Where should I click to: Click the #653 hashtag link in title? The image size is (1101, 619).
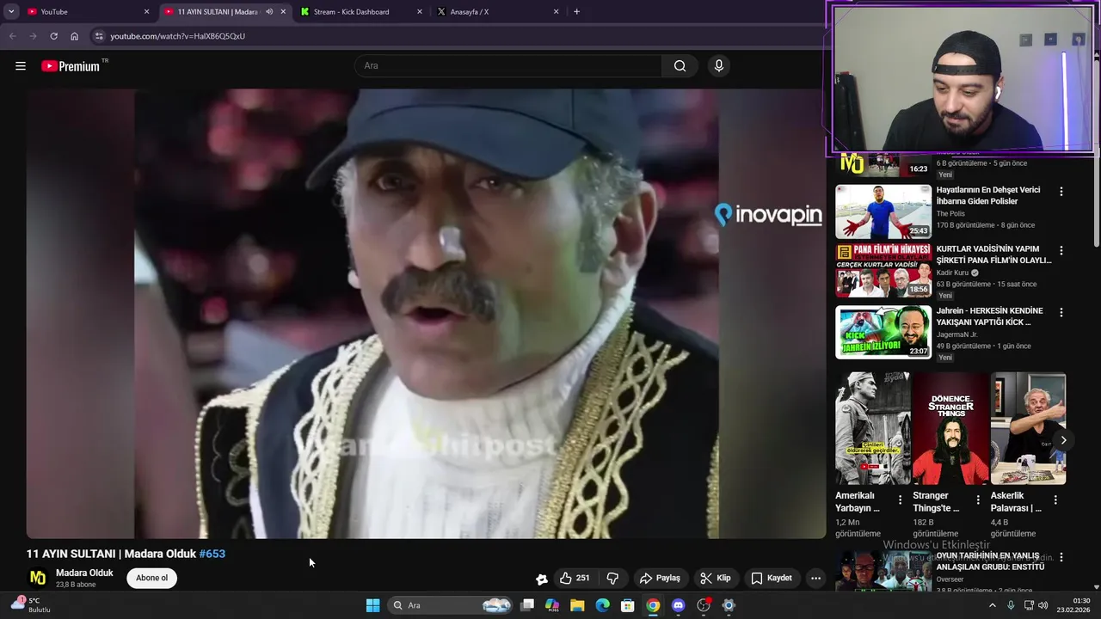coord(212,554)
